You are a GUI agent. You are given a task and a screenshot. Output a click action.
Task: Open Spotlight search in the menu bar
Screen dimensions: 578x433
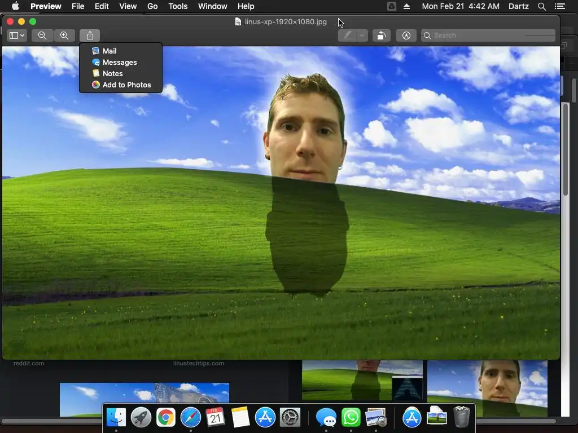[541, 6]
